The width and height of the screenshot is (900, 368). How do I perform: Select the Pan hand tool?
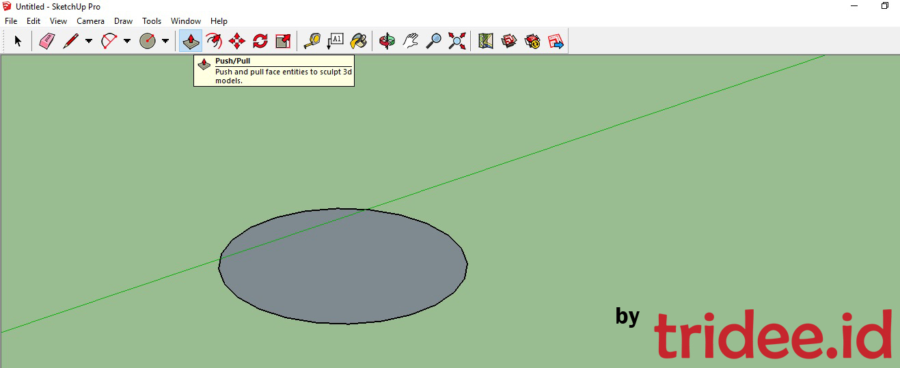pos(410,41)
